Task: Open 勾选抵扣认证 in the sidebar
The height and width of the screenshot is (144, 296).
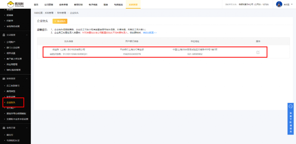Action: tap(13, 141)
